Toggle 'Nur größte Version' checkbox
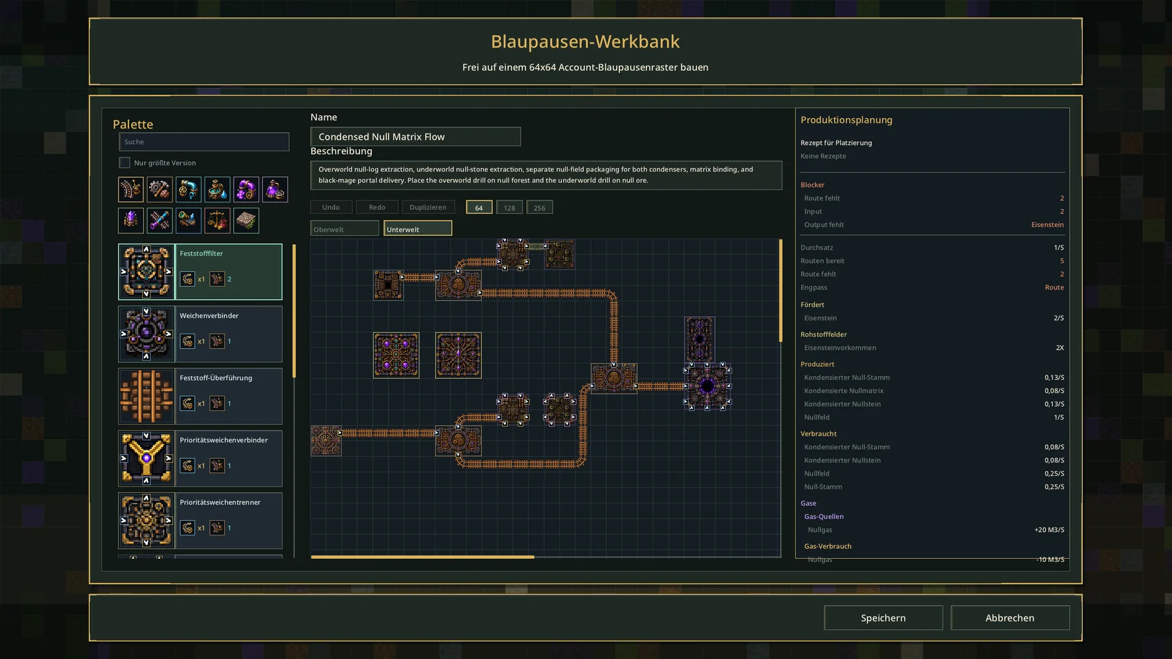Viewport: 1172px width, 659px height. tap(124, 163)
